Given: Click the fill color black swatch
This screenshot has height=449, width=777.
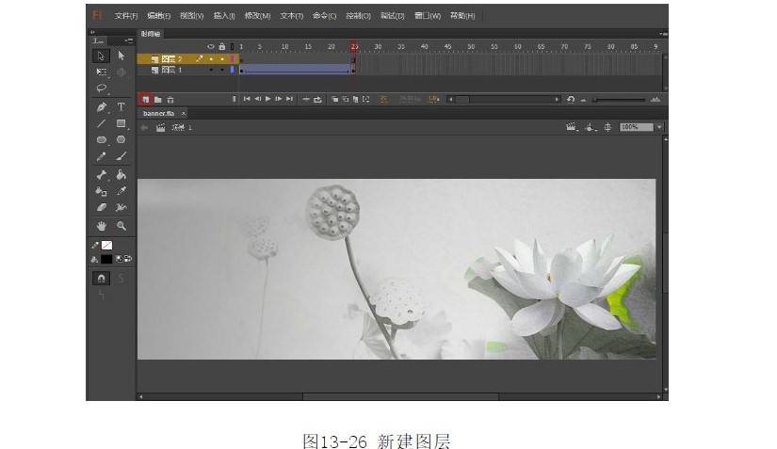Looking at the screenshot, I should [106, 259].
